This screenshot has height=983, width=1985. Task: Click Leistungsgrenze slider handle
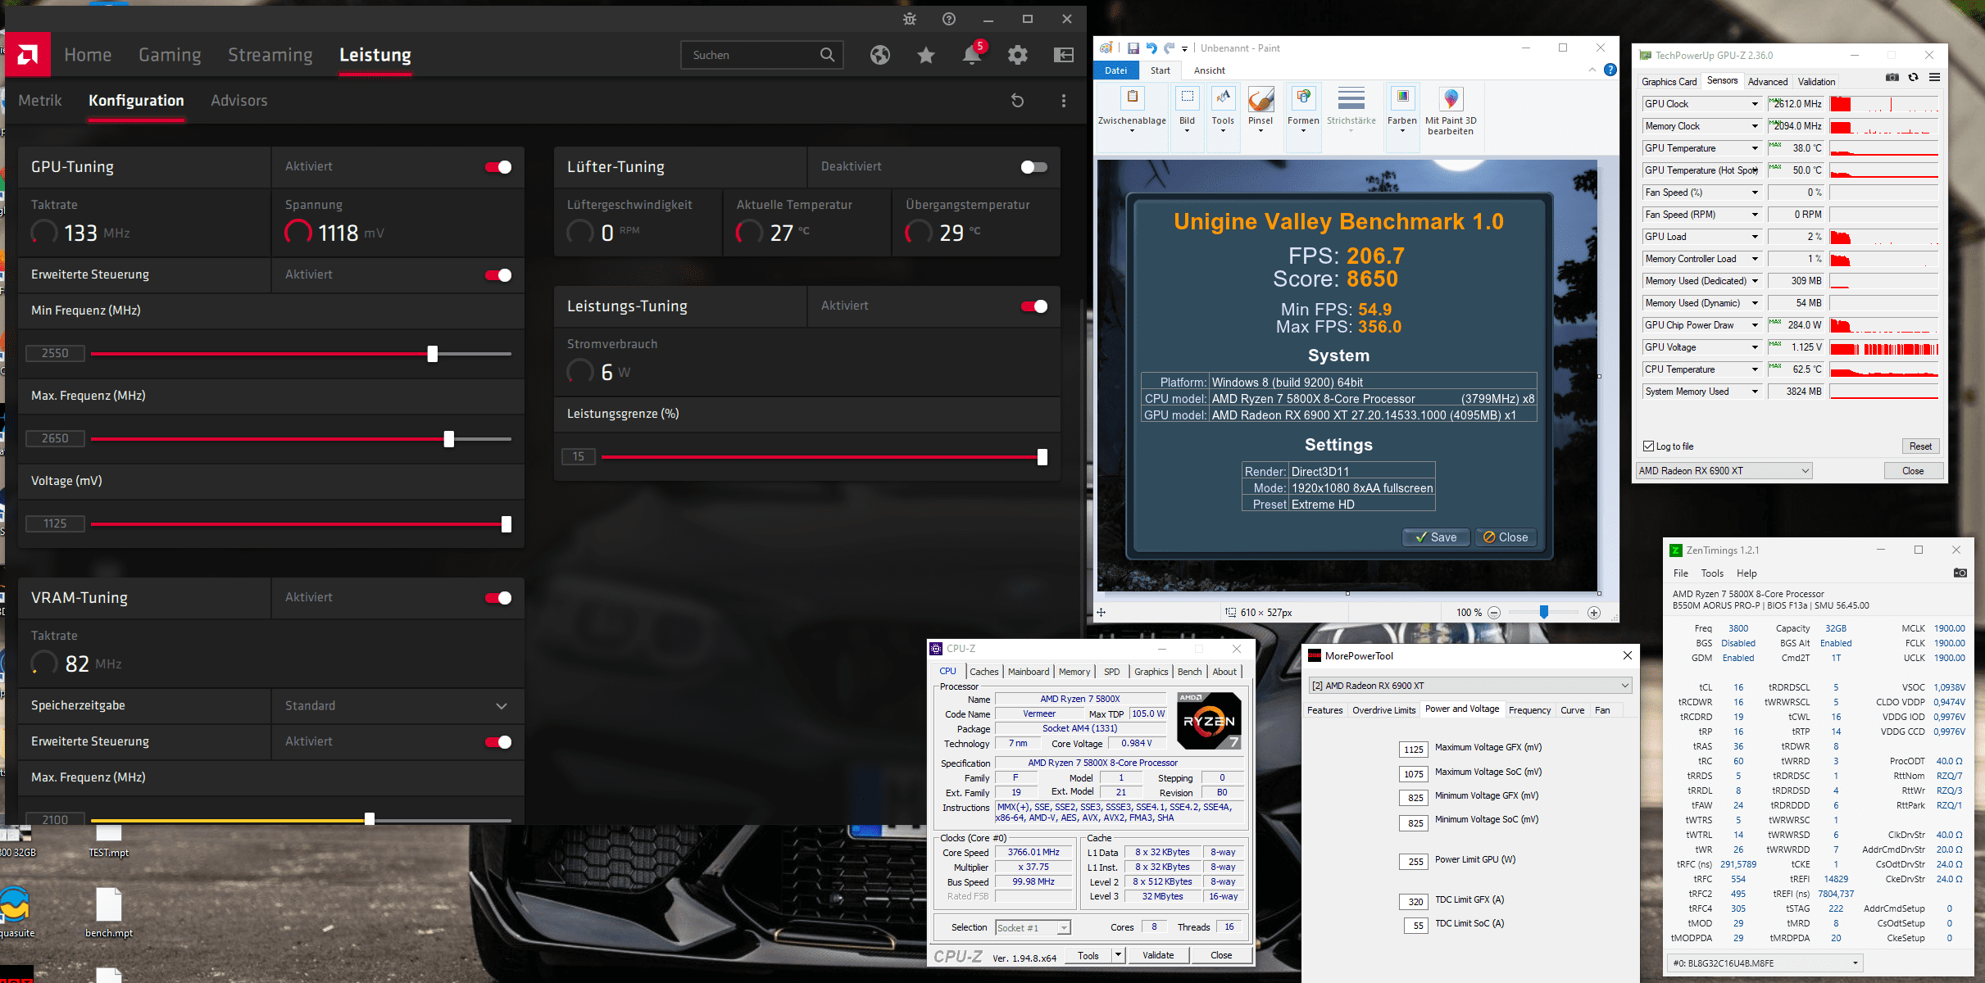(x=1042, y=457)
